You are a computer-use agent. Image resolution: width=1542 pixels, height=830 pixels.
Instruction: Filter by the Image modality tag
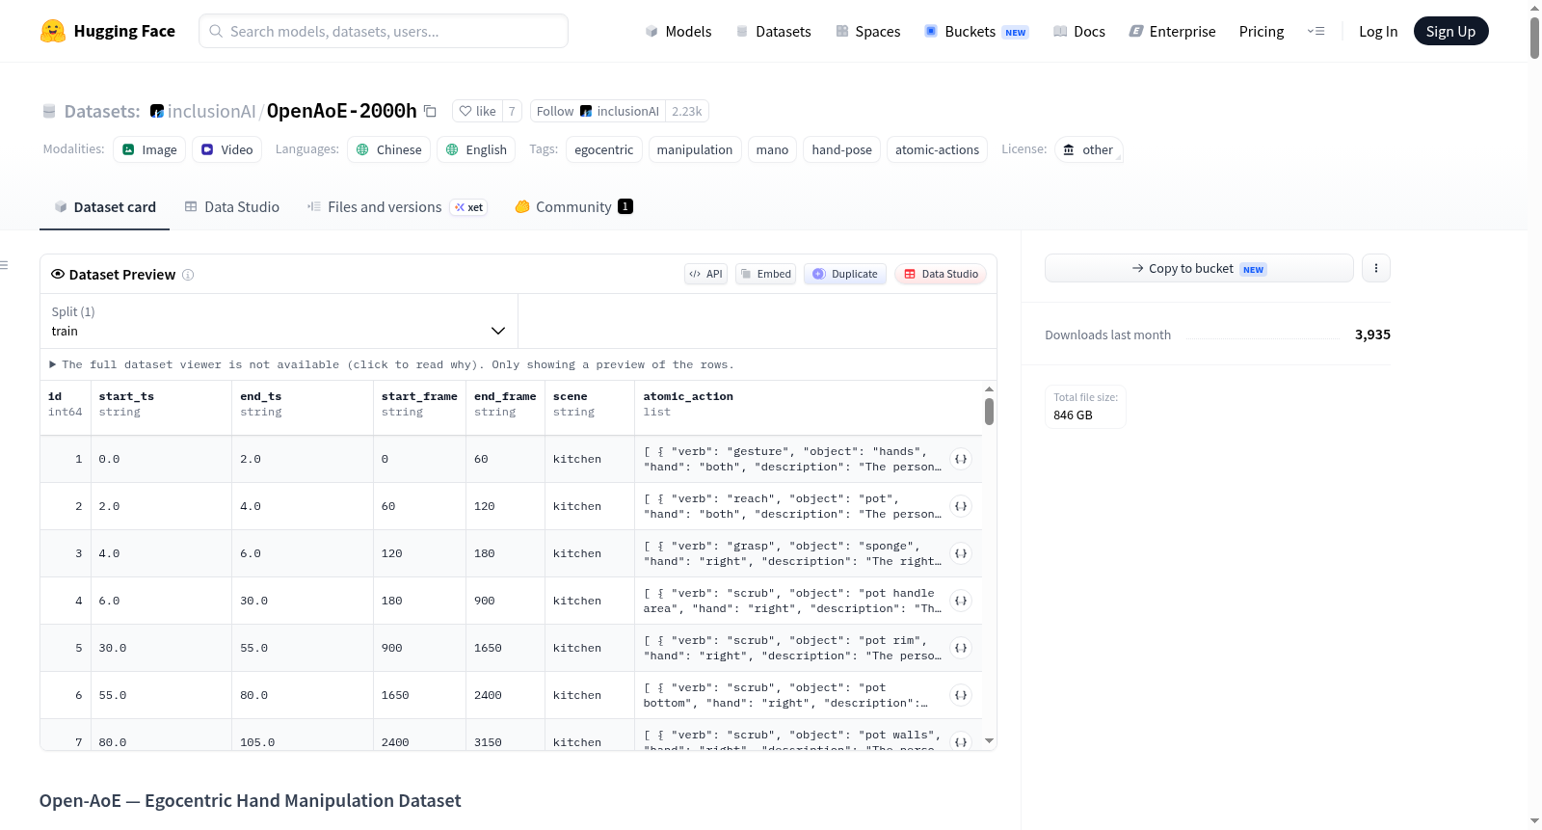pos(149,149)
